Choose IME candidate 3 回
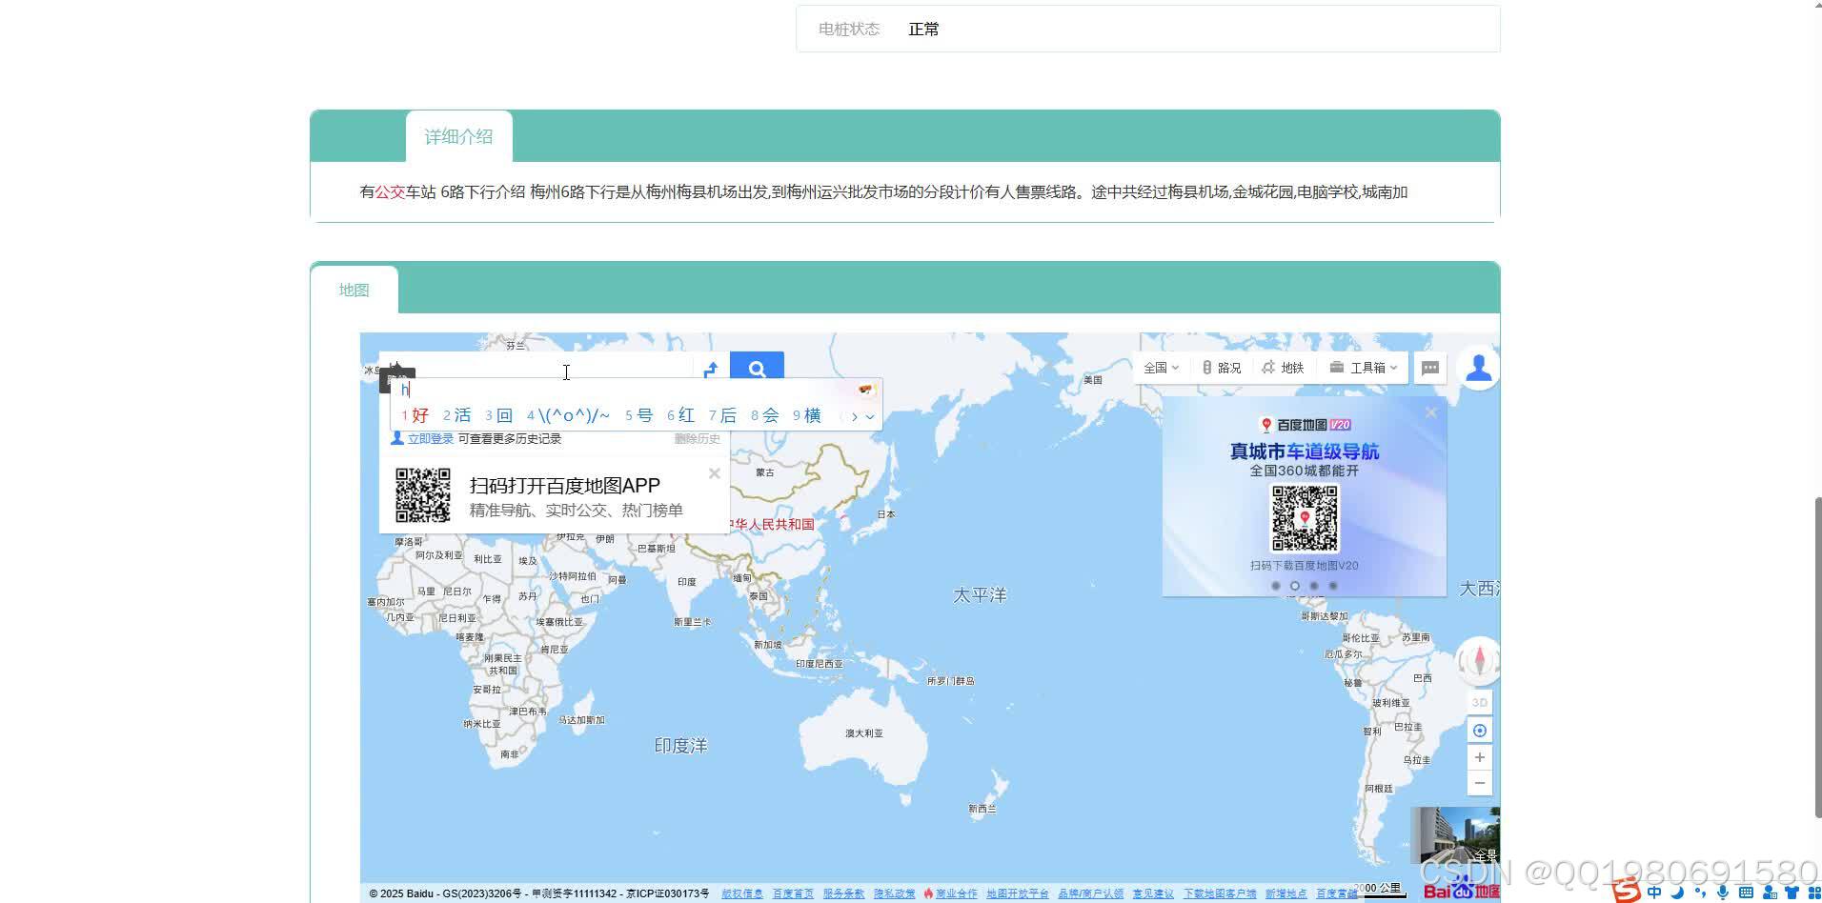 click(498, 415)
